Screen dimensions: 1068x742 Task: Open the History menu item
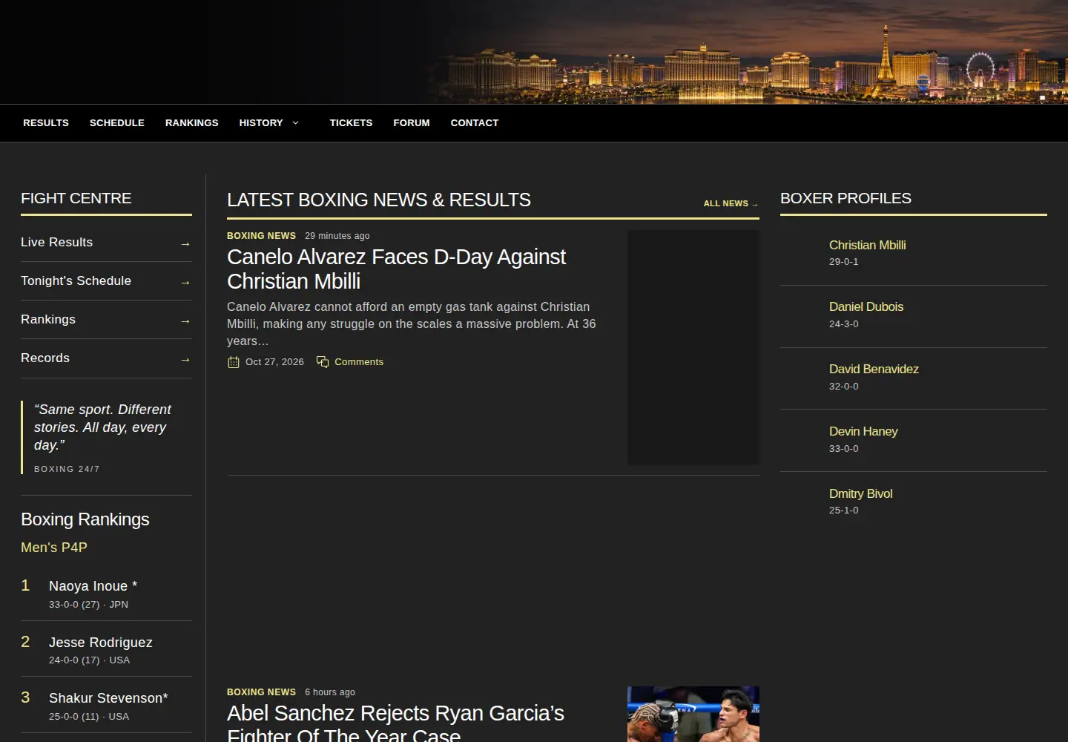[x=261, y=123]
